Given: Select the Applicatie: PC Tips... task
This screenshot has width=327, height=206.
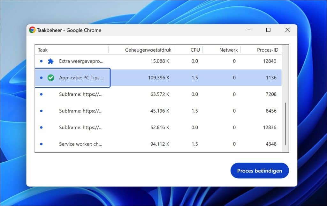Looking at the screenshot, I should click(x=158, y=78).
